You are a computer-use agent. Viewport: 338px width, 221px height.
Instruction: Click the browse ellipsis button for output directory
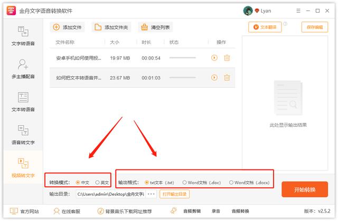point(151,194)
